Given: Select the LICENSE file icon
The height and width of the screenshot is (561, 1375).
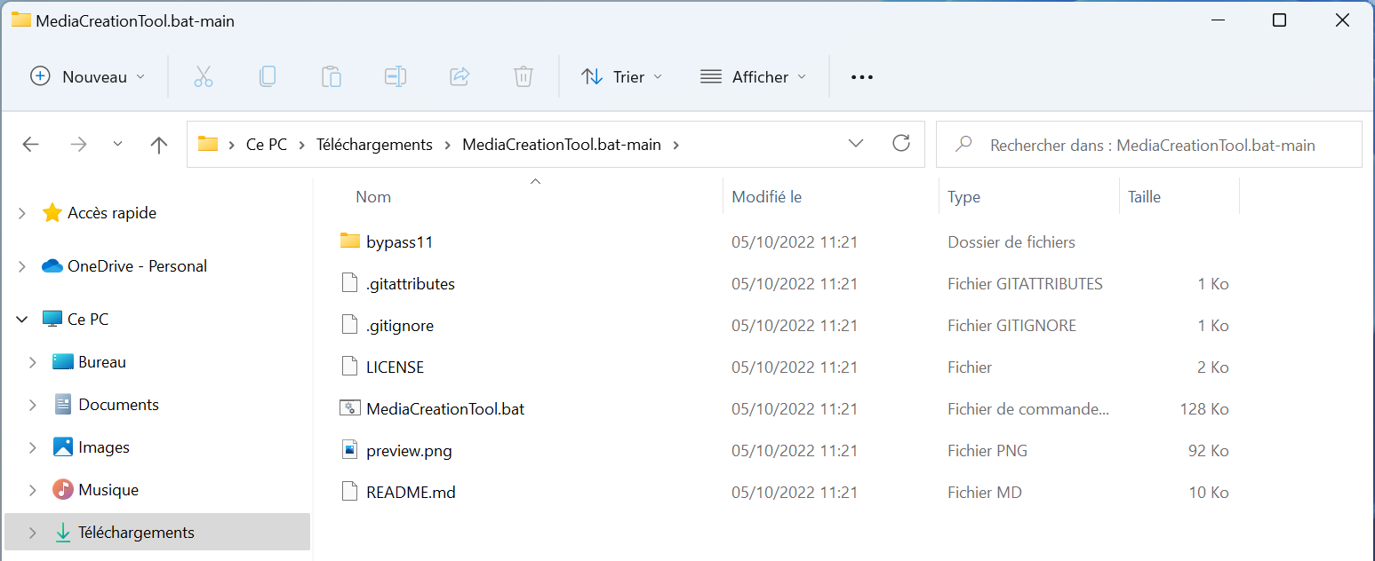Looking at the screenshot, I should click(x=350, y=367).
